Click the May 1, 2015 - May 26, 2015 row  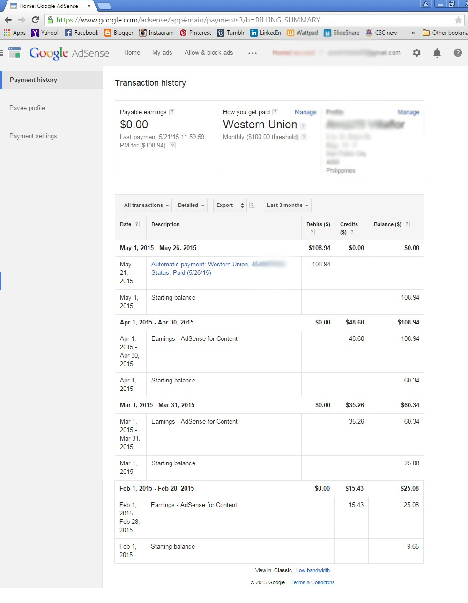point(269,248)
